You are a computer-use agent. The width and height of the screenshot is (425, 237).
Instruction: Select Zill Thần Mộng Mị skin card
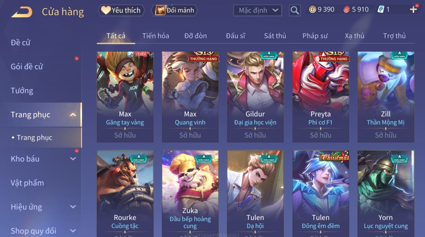click(386, 97)
